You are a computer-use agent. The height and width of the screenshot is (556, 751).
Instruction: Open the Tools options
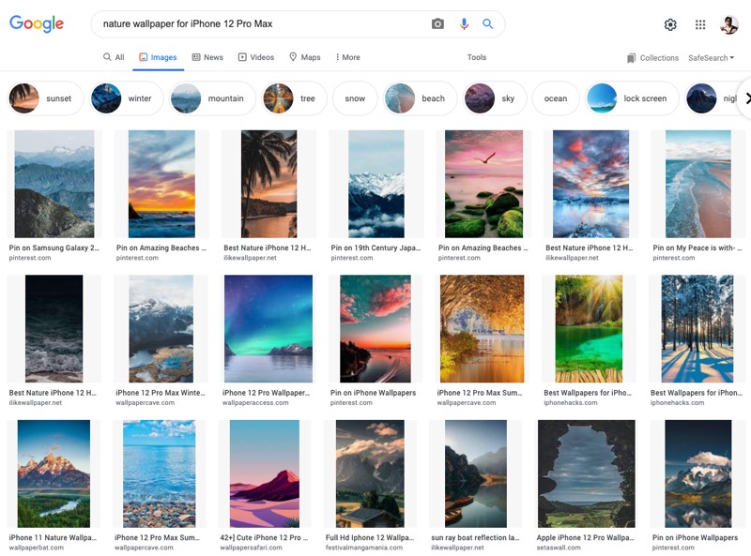pyautogui.click(x=477, y=57)
